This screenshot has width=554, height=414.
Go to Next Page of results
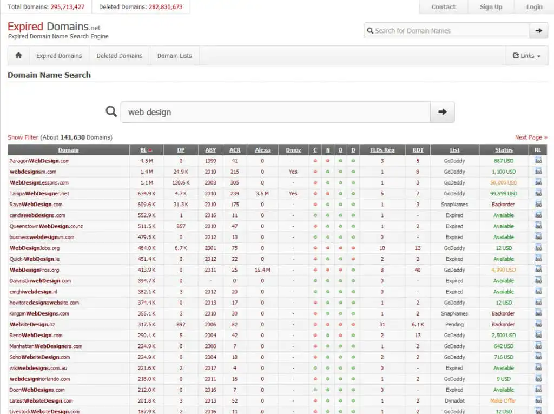[x=531, y=137]
